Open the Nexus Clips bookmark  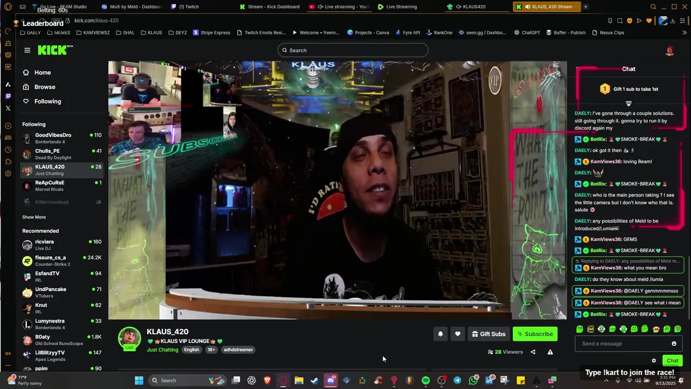click(608, 32)
